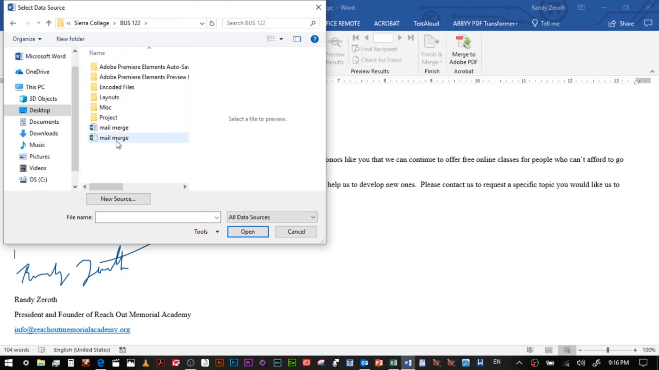Screen dimensions: 659x370
Task: Click the Word zoom slider
Action: [x=608, y=350]
